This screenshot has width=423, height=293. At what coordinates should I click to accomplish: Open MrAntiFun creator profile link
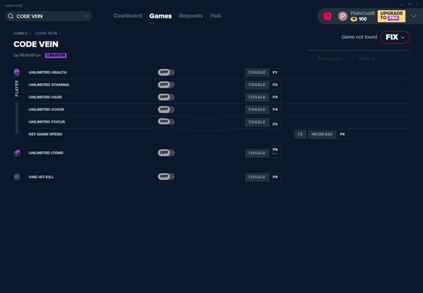(30, 55)
